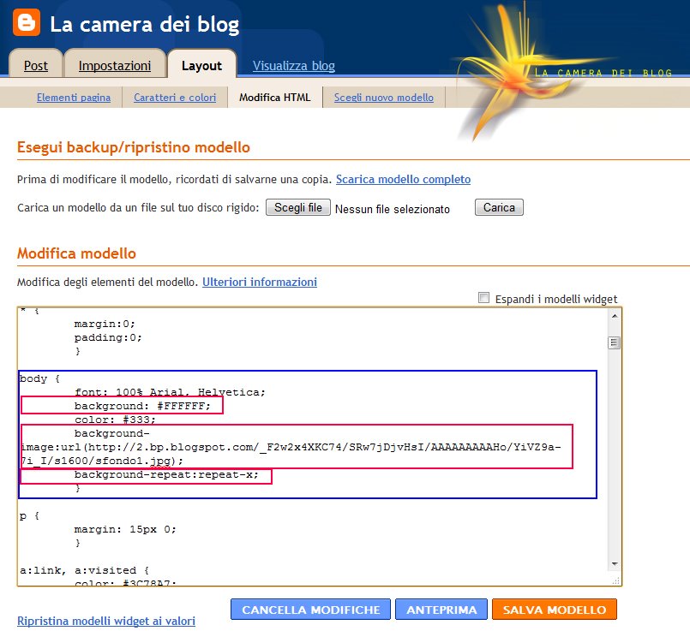Click the scrollbar thumb in code editor
The width and height of the screenshot is (690, 631).
point(615,342)
